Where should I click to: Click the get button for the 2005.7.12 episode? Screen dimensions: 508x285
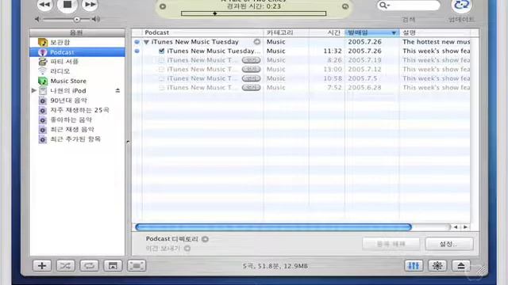(x=251, y=69)
